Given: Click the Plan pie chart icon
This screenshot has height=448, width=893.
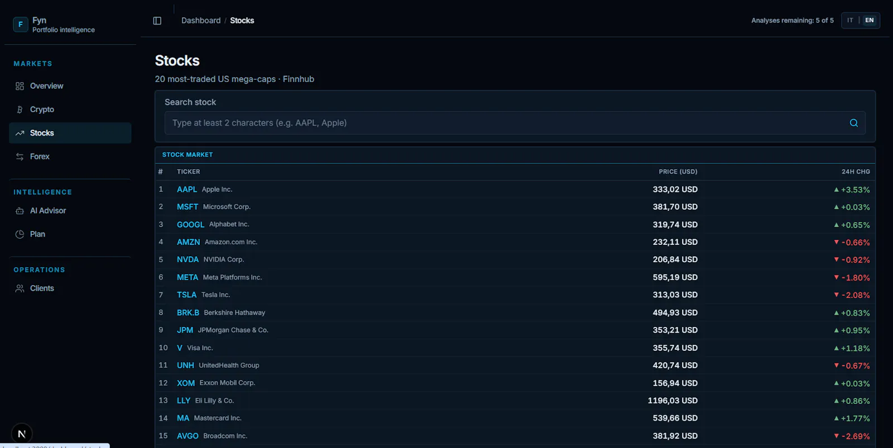Looking at the screenshot, I should [20, 234].
